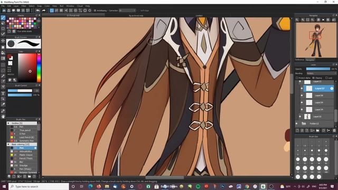Select the Gradient tool

[3, 58]
